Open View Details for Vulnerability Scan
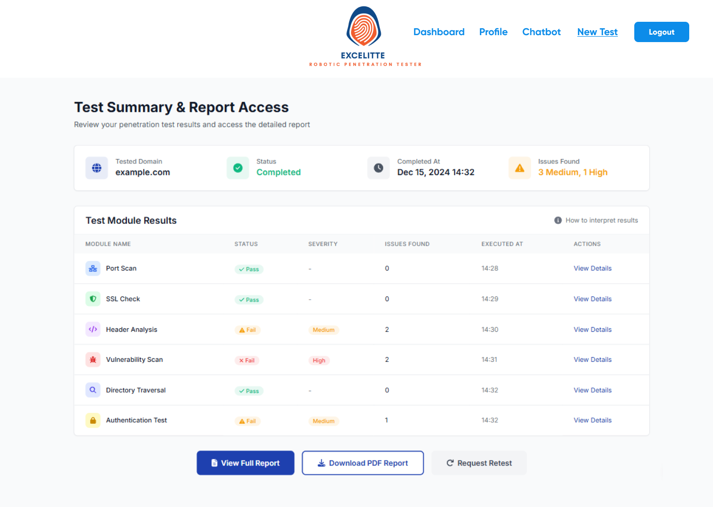Screen dimensions: 713x507 (x=592, y=360)
